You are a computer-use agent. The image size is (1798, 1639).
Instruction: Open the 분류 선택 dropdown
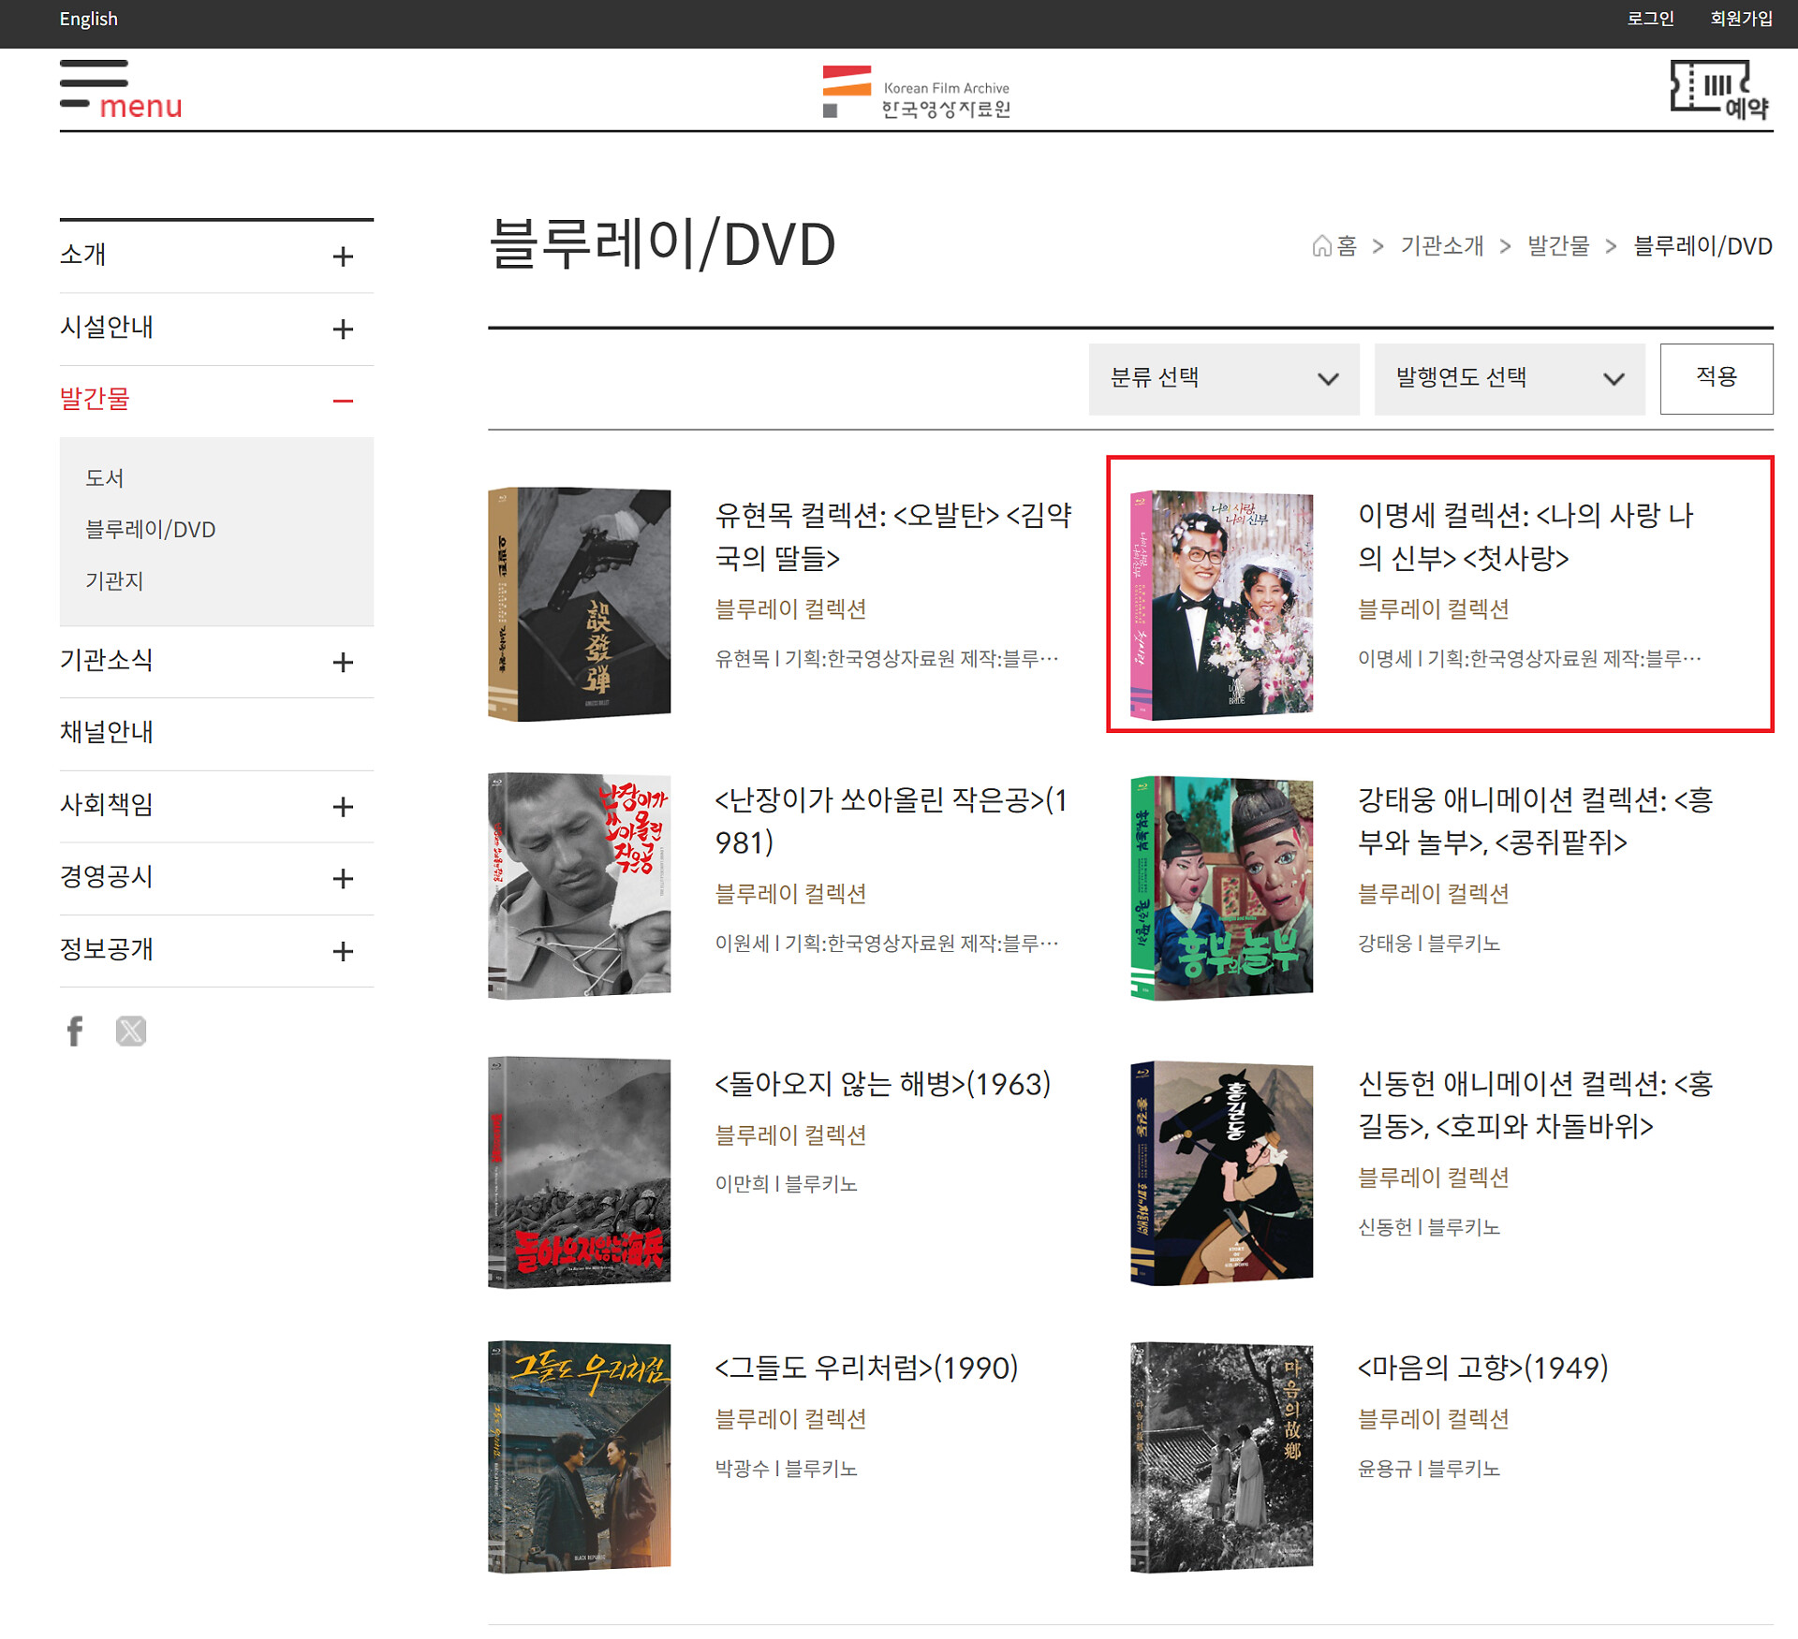(x=1224, y=378)
